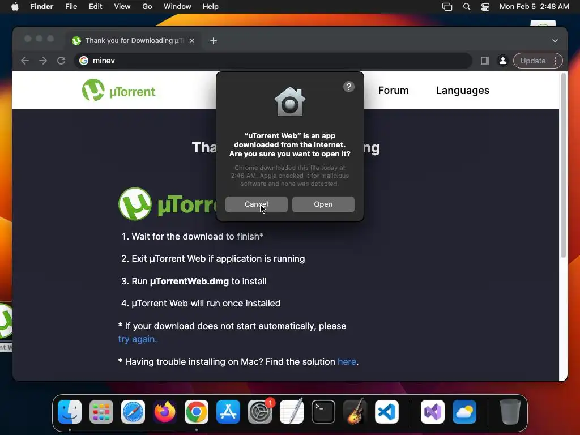Click the here solution link
The width and height of the screenshot is (580, 435).
pos(347,361)
